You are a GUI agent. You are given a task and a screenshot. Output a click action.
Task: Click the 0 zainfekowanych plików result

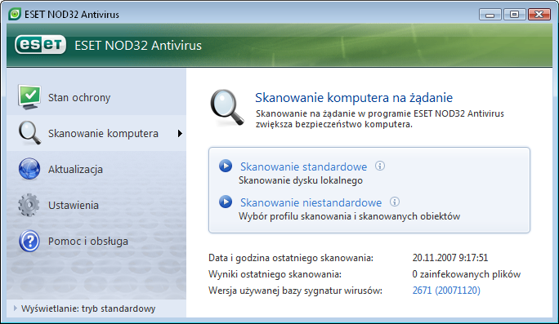[x=467, y=274]
